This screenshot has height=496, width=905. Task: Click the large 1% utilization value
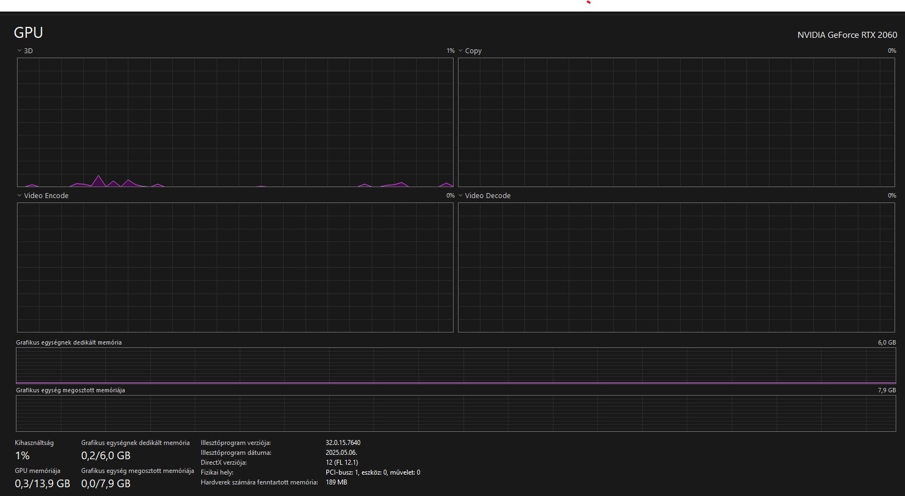pyautogui.click(x=22, y=455)
